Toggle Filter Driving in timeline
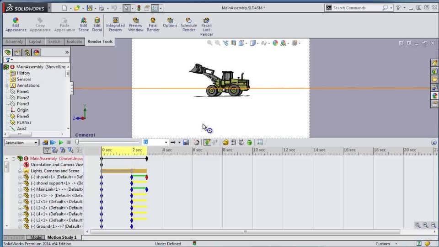The image size is (439, 247). [x=63, y=150]
